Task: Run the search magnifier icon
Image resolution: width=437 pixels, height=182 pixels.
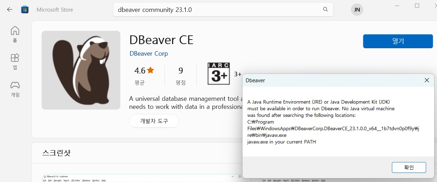Action: (x=325, y=9)
